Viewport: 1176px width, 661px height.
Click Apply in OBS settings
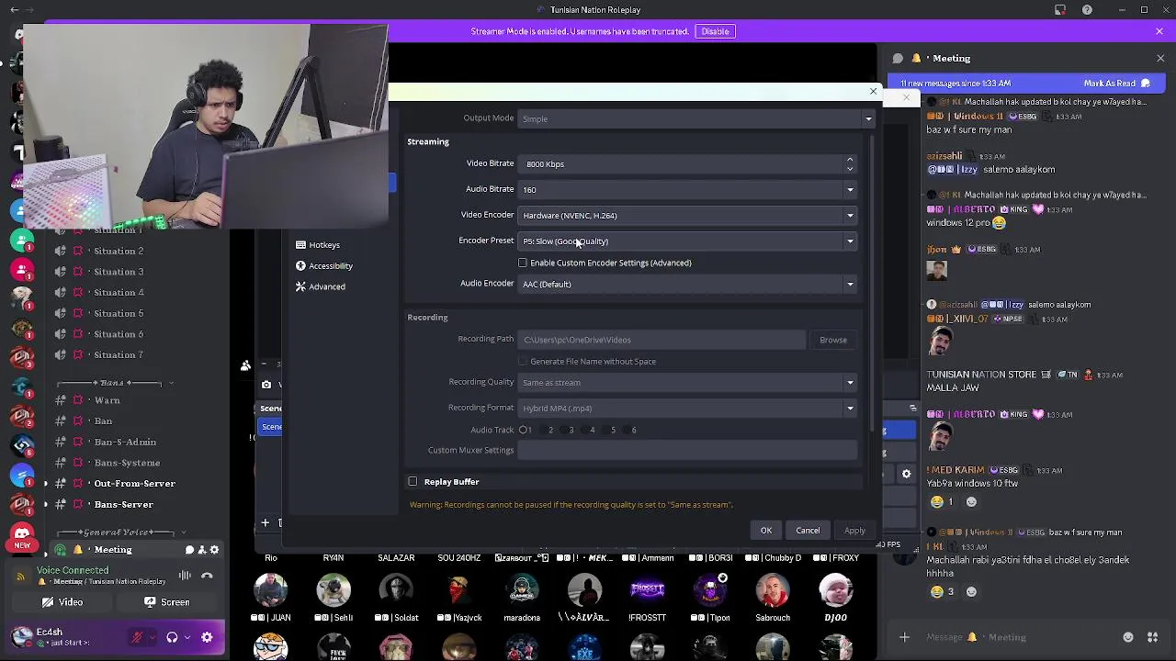[x=854, y=531]
